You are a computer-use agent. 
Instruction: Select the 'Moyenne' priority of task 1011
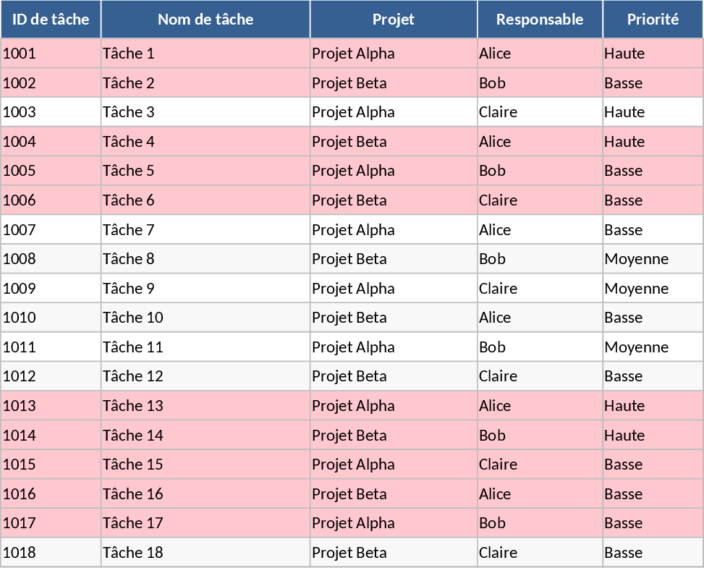[653, 347]
